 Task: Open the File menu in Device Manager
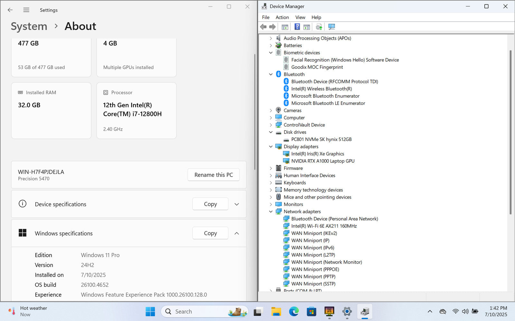[266, 17]
